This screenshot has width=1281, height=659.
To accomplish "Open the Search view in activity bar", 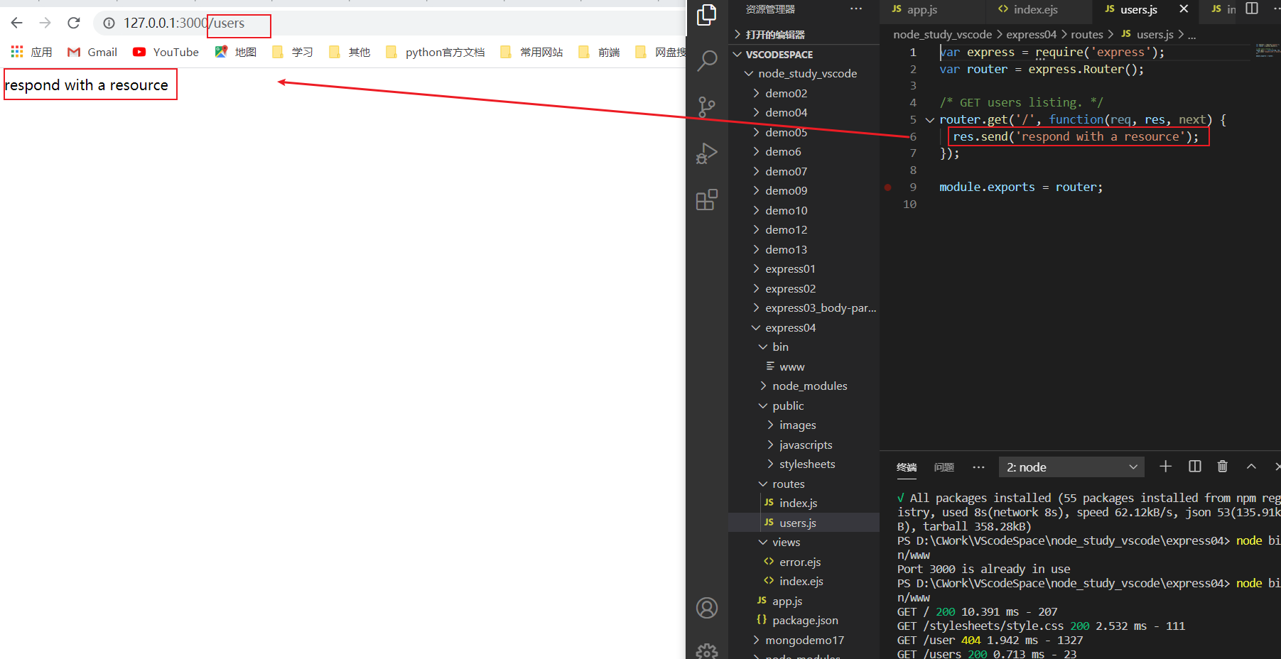I will (x=707, y=60).
